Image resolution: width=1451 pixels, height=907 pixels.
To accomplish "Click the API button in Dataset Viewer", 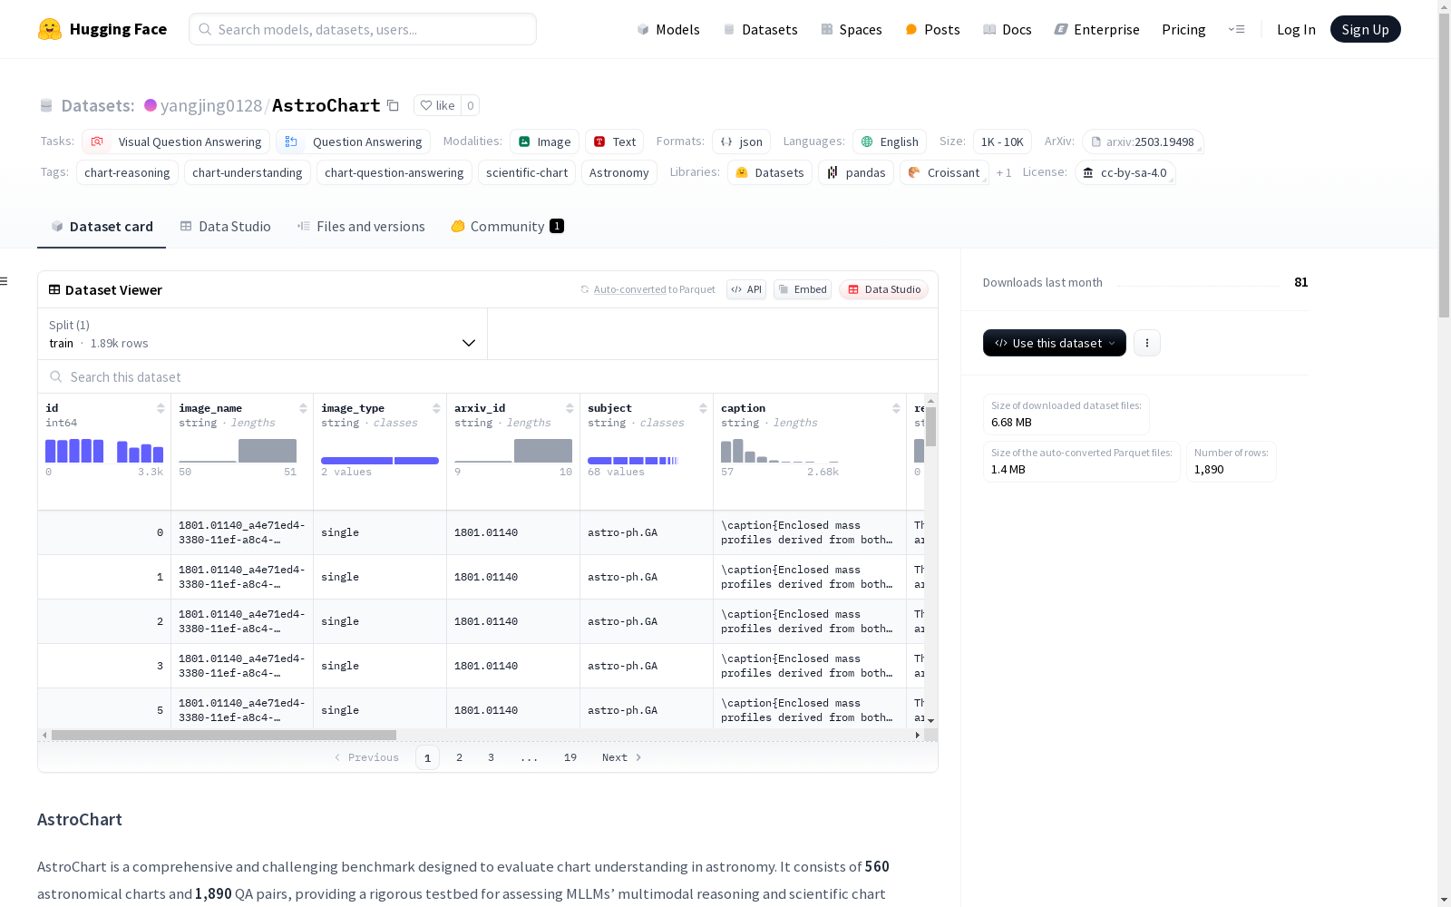I will 746,289.
